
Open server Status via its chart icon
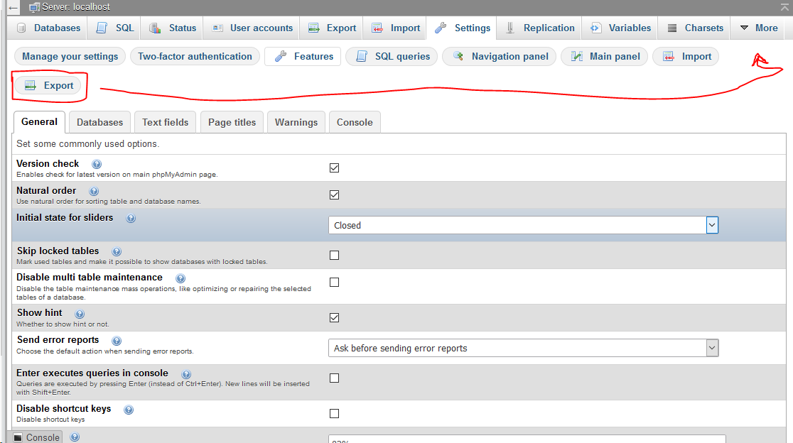[154, 27]
